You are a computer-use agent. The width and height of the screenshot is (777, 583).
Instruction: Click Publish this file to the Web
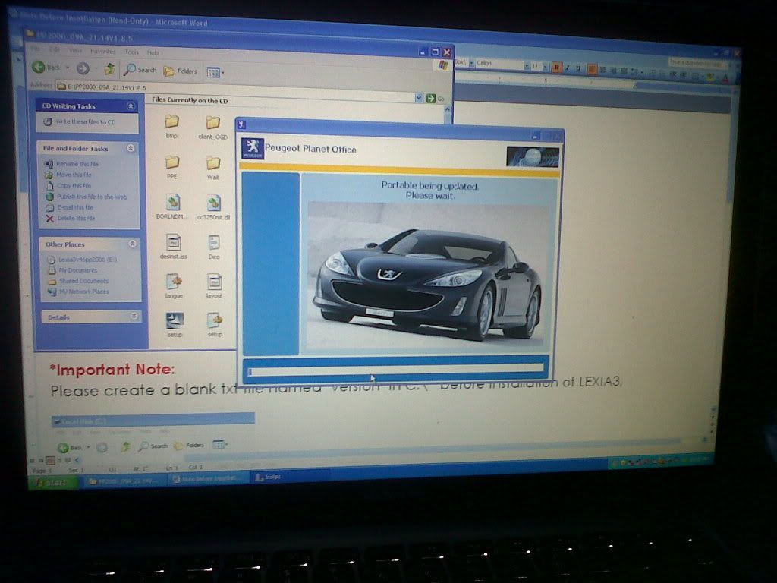click(x=87, y=197)
